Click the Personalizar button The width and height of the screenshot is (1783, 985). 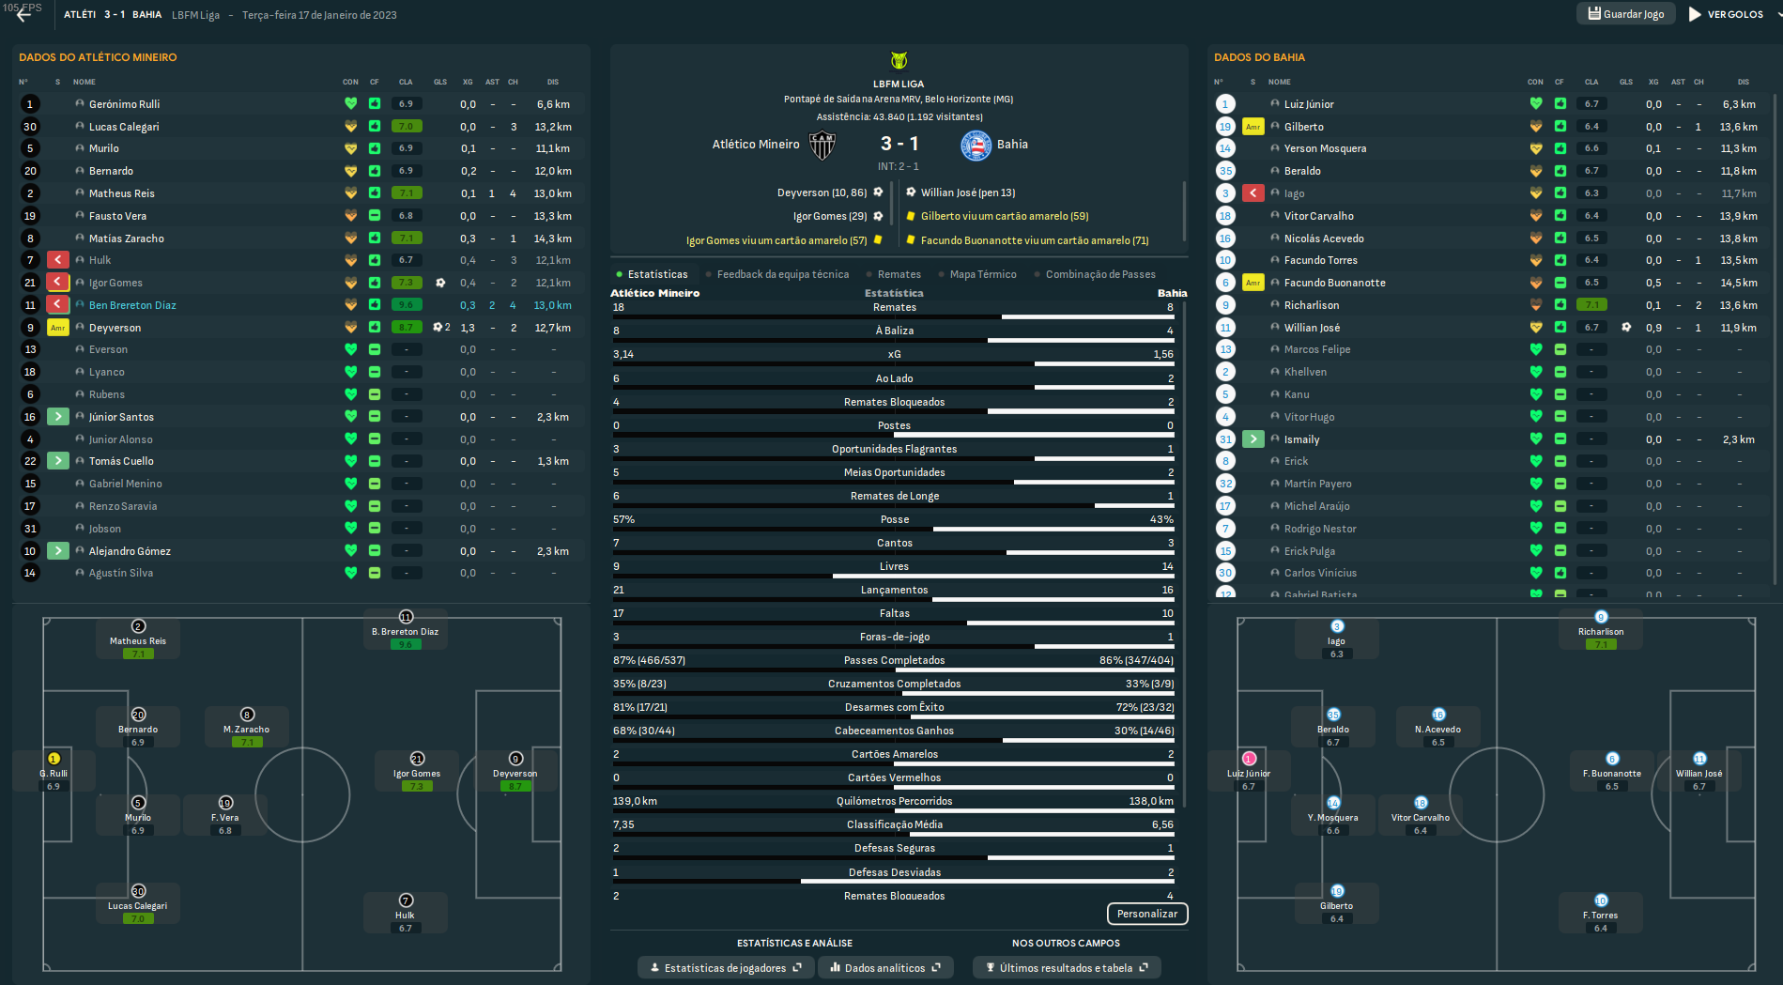pyautogui.click(x=1147, y=914)
